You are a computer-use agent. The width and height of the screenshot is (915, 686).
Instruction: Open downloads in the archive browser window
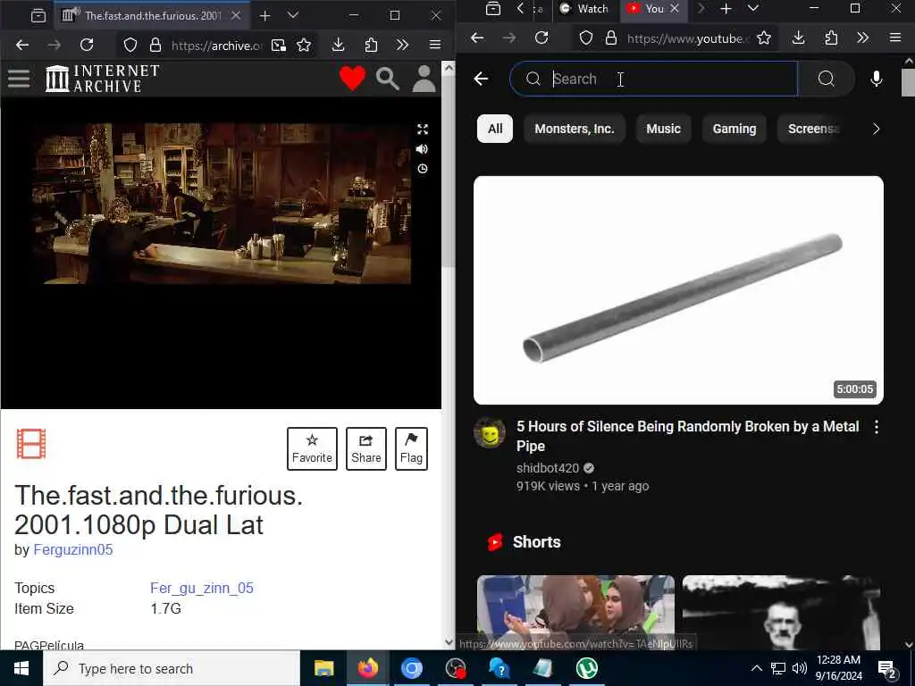tap(339, 45)
